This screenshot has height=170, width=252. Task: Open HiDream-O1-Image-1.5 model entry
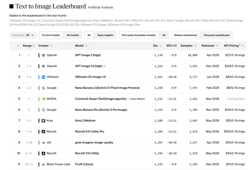pyautogui.click(x=90, y=77)
